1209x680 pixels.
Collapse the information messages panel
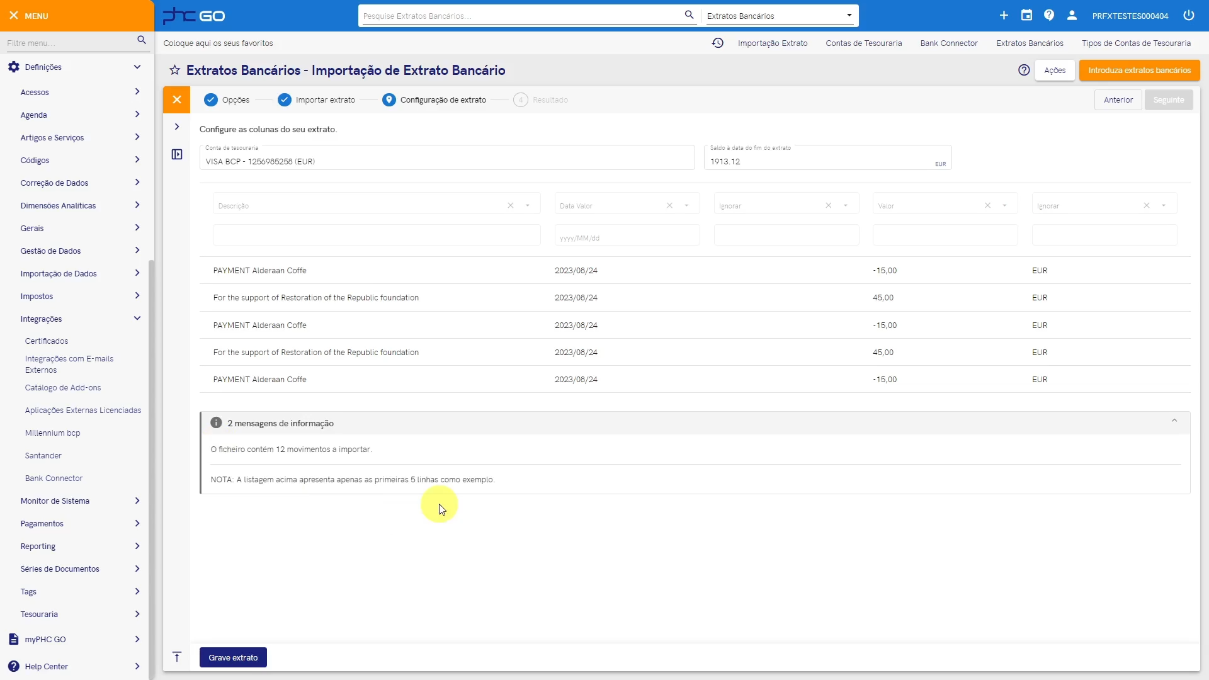click(x=1174, y=421)
